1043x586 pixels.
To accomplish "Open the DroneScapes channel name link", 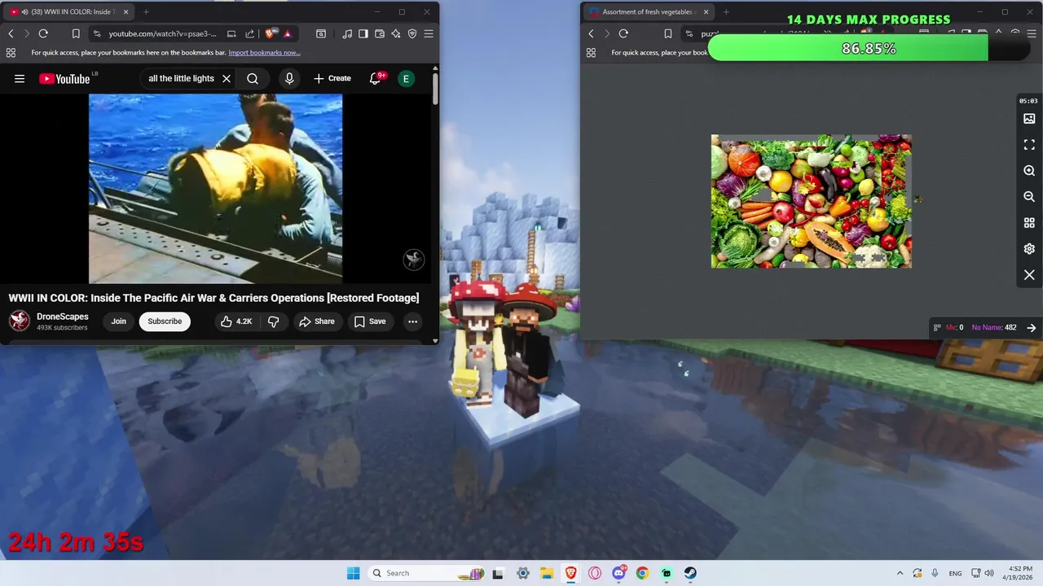I will tap(63, 317).
